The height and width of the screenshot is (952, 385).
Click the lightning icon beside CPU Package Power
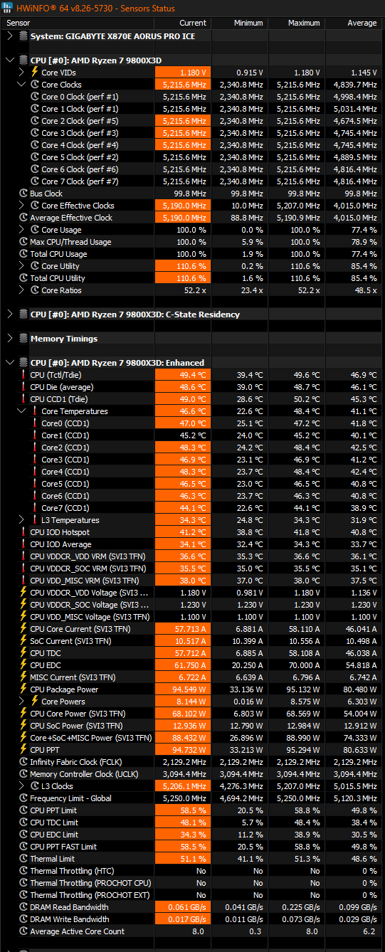(x=23, y=689)
